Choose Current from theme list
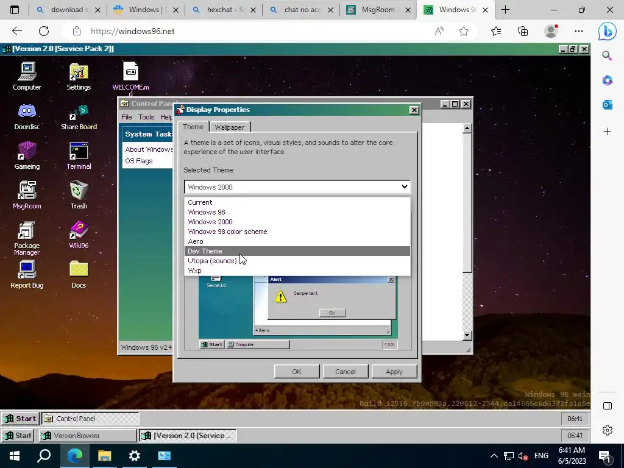The width and height of the screenshot is (624, 468). 297,202
